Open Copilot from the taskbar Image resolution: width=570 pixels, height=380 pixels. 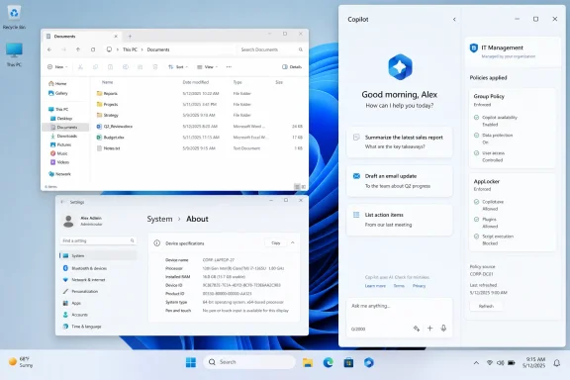tap(369, 362)
